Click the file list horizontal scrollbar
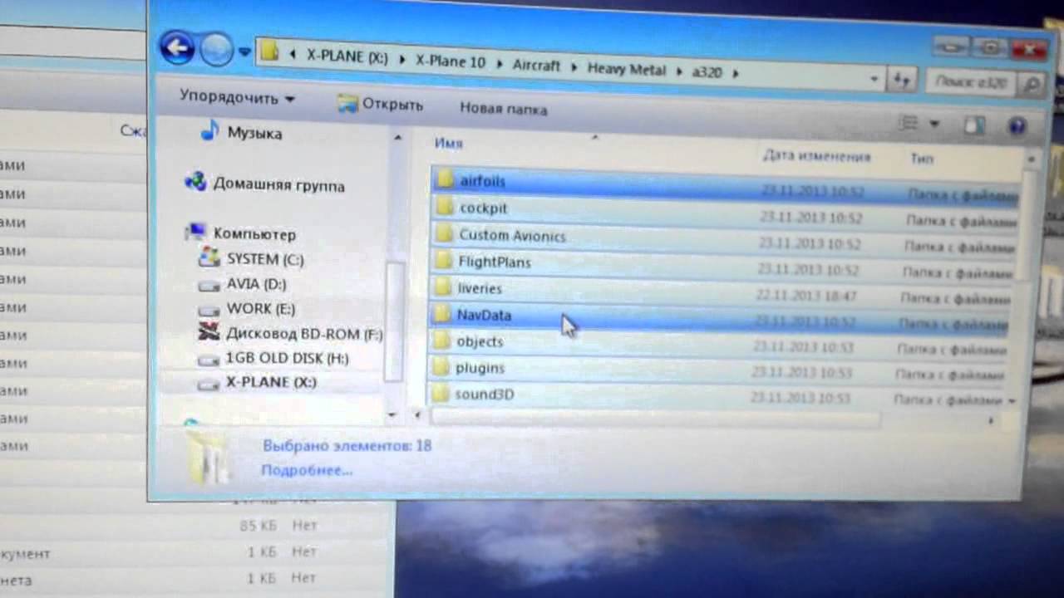Screen dimensions: 1064x598 pos(655,419)
